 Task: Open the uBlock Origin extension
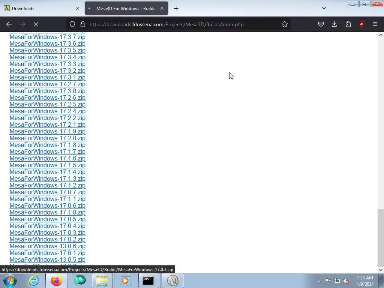pyautogui.click(x=361, y=24)
